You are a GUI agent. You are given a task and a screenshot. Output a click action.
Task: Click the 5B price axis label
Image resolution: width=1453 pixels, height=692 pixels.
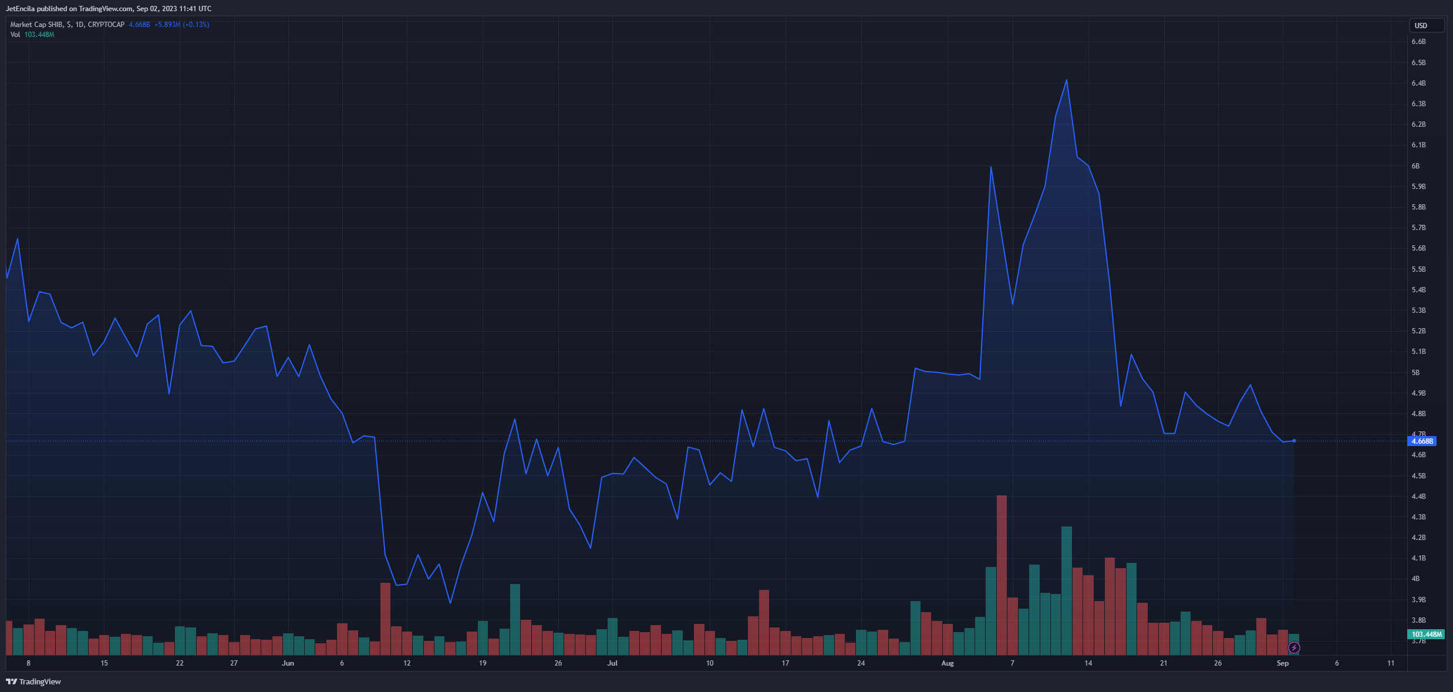tap(1415, 373)
